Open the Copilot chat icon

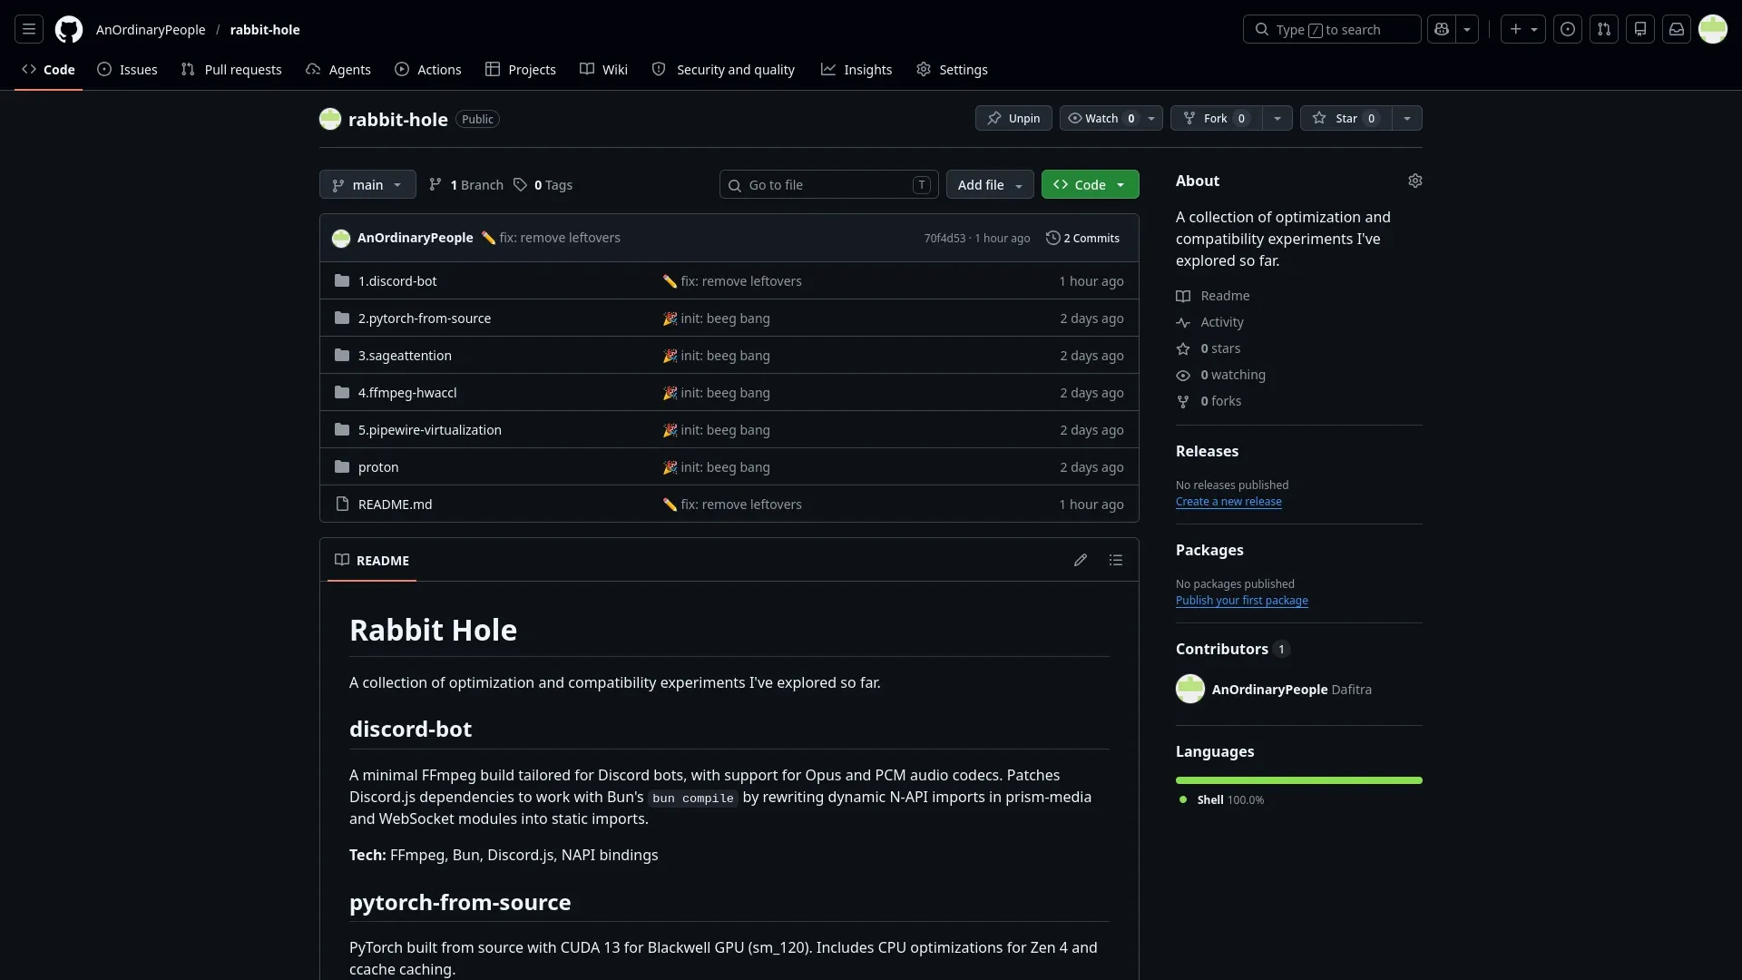(1442, 29)
